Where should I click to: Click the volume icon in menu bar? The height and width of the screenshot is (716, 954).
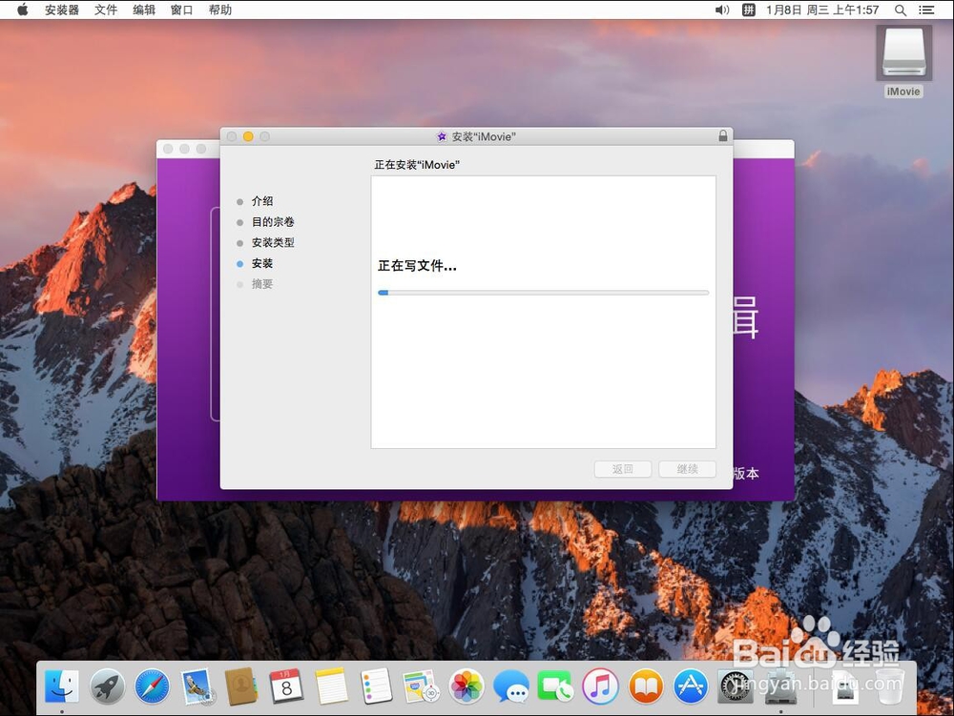coord(721,10)
